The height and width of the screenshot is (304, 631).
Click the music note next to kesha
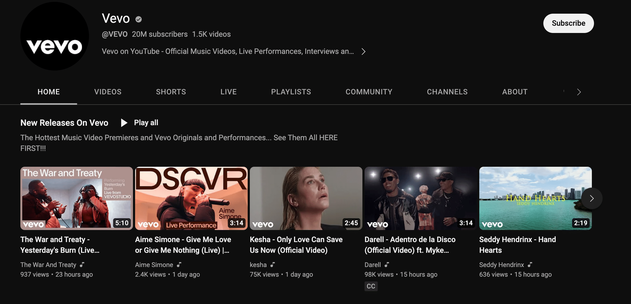click(x=273, y=265)
